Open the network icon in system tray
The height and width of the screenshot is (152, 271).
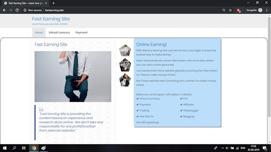(x=237, y=148)
